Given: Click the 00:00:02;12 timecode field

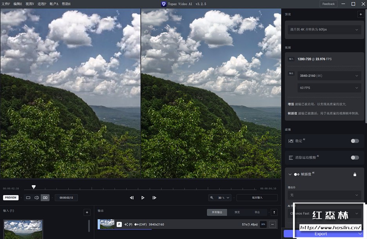Looking at the screenshot, I should point(66,198).
